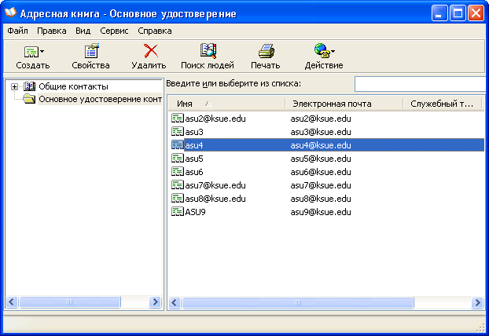Click the contact list's horizontal scrollbar thumb
489x336 pixels.
(298, 302)
